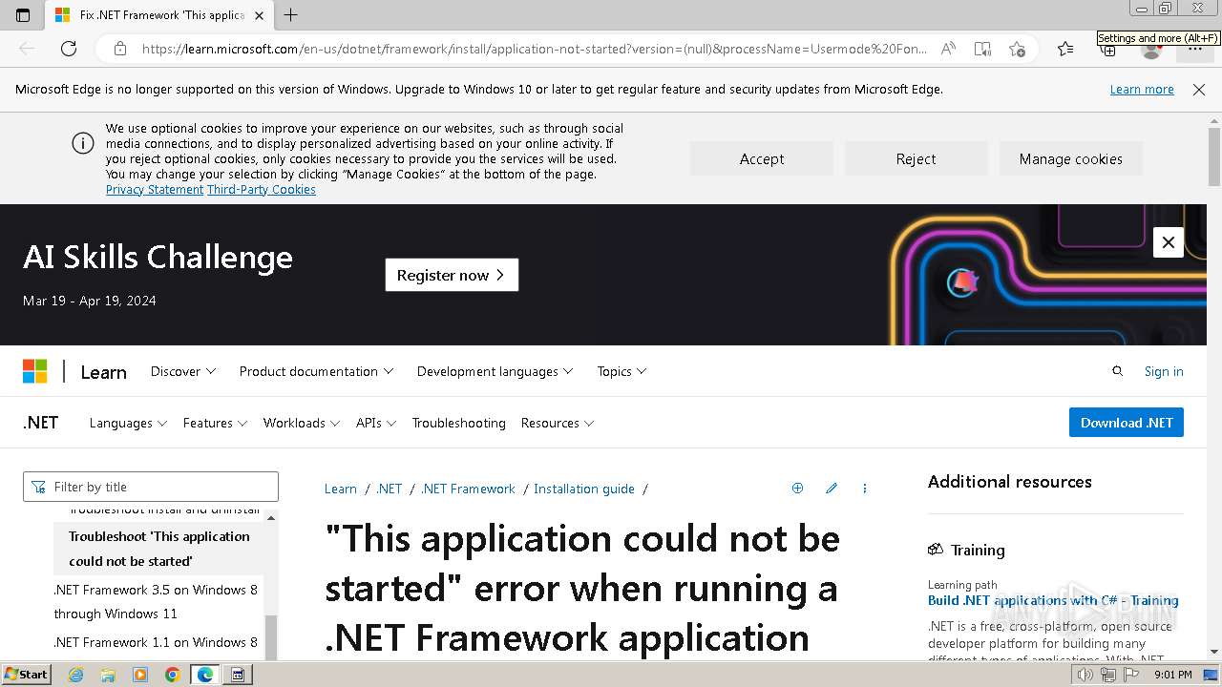This screenshot has width=1222, height=687.
Task: Click the address bar URL
Action: coord(535,49)
